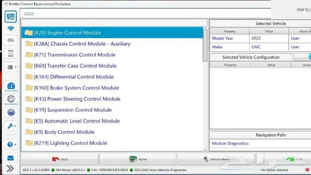The image size is (311, 175).
Task: Click the GDS 2 v.22.3.02900 status text
Action: pyautogui.click(x=36, y=170)
